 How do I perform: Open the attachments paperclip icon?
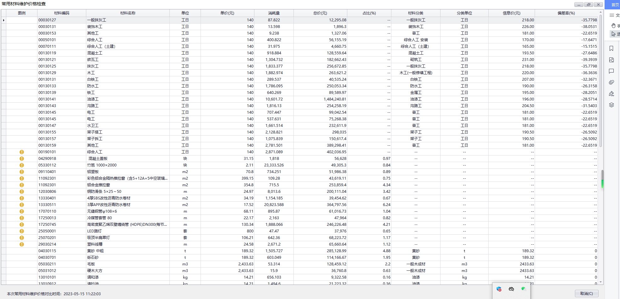tap(611, 82)
